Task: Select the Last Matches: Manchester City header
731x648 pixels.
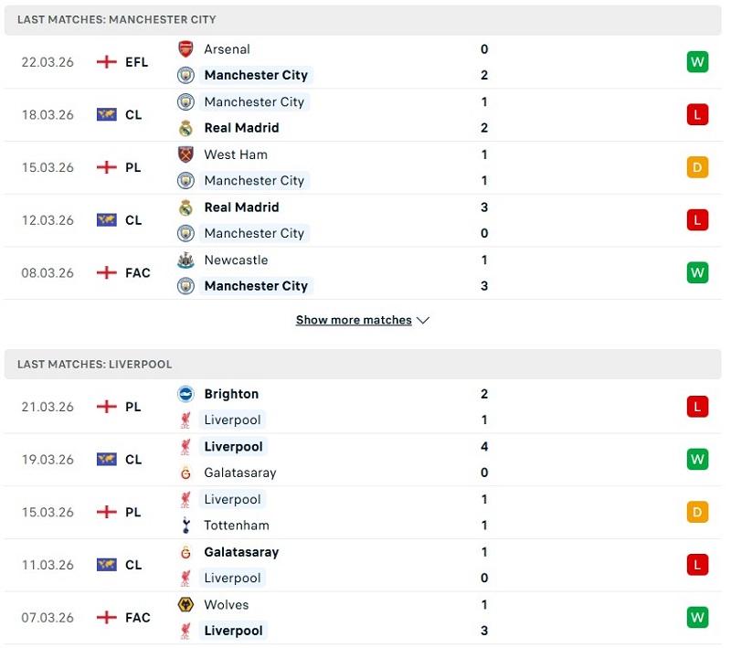Action: [x=117, y=19]
